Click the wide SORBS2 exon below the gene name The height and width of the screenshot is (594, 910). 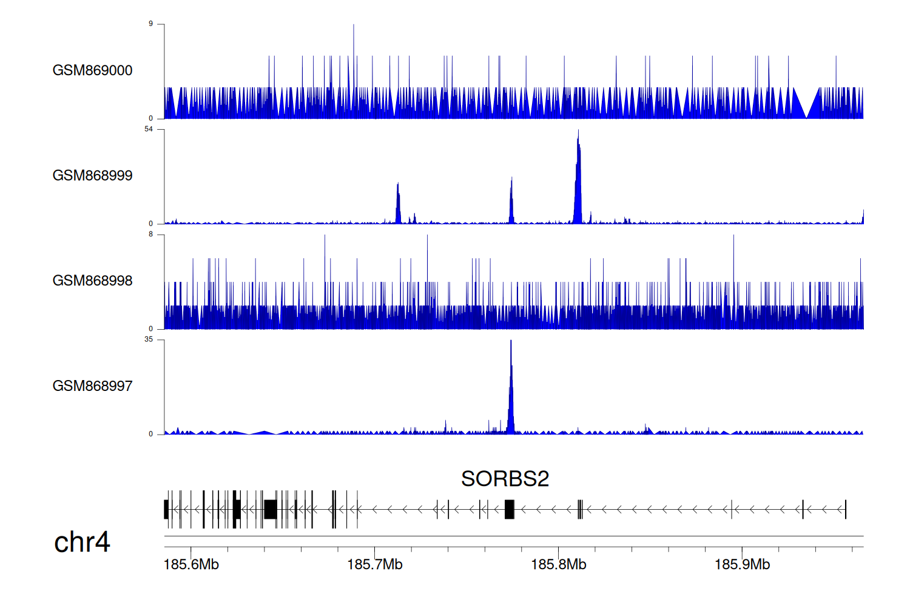coord(510,509)
